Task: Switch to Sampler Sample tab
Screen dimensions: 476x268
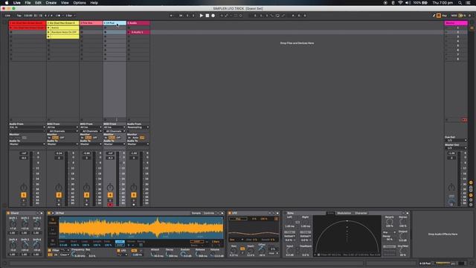Action: coord(196,214)
